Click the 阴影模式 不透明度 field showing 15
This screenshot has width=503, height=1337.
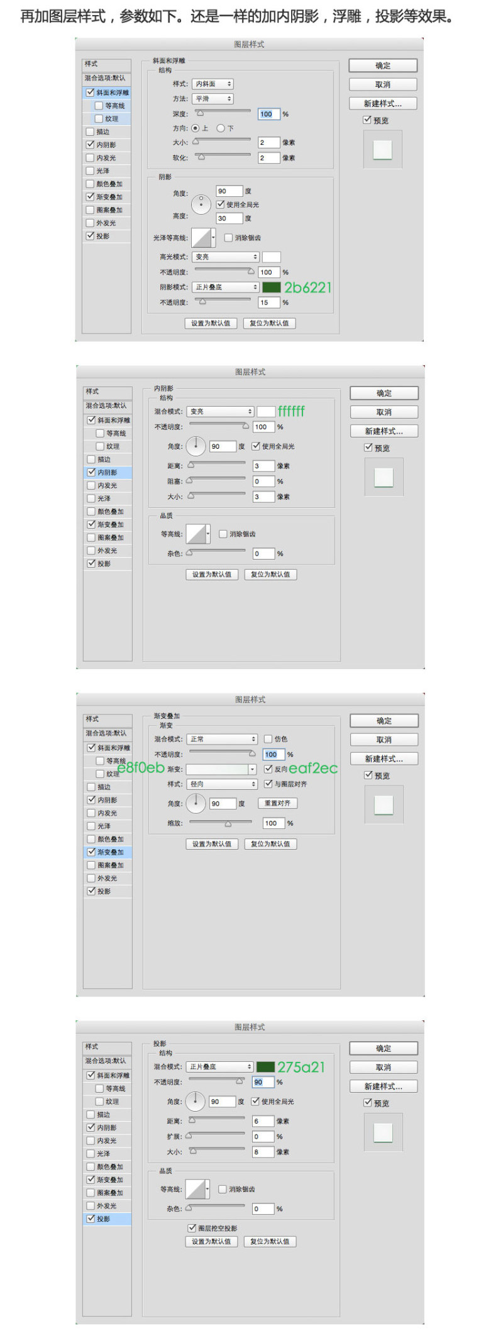[x=269, y=303]
